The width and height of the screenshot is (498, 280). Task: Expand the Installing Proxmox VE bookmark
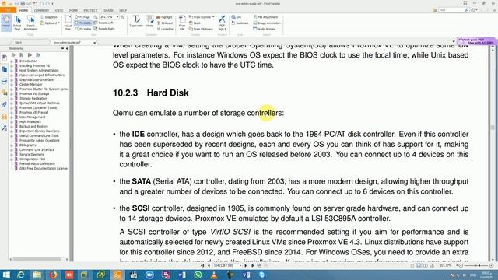pyautogui.click(x=12, y=65)
